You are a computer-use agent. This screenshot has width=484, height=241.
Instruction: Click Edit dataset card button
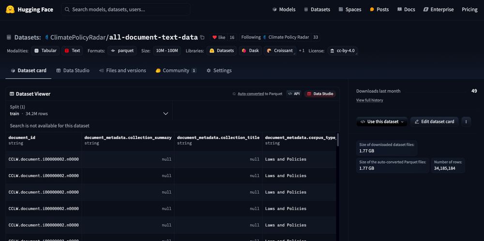434,122
